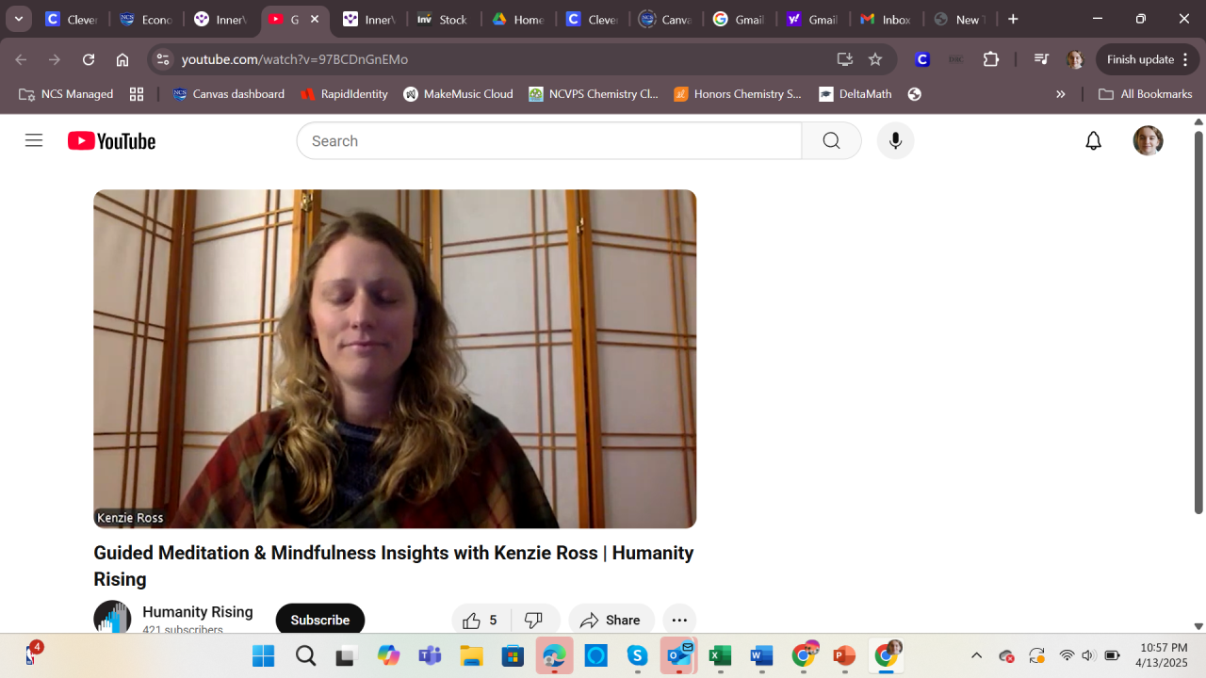The height and width of the screenshot is (678, 1206).
Task: Dislike the video with thumbs down
Action: 534,620
